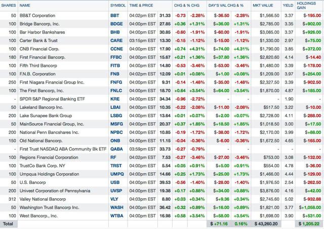Select the BB&T Corporation name cell

pyautogui.click(x=37, y=16)
